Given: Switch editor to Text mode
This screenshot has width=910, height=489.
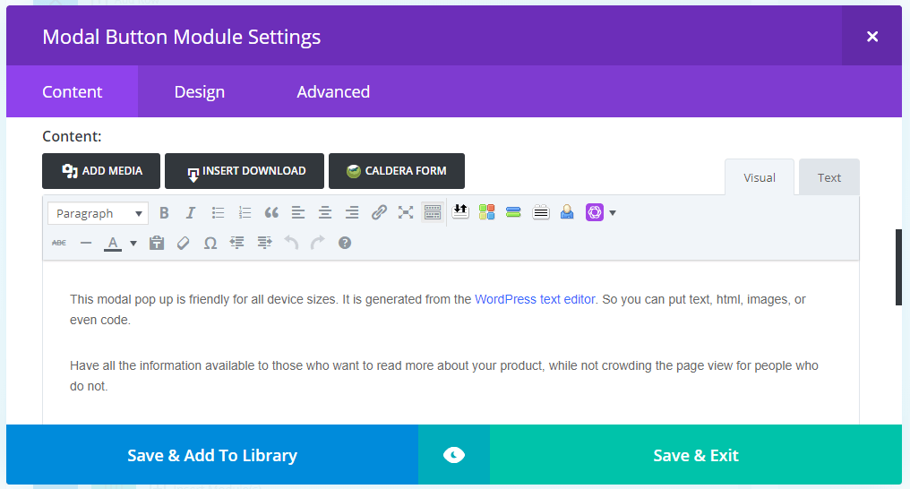Looking at the screenshot, I should point(828,177).
